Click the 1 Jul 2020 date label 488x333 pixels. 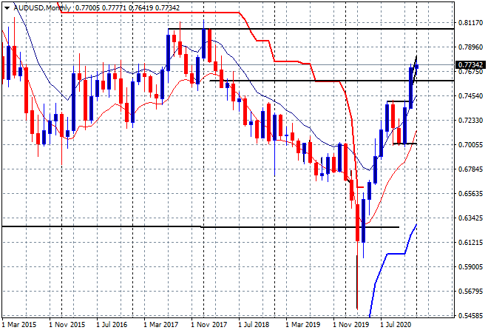point(396,325)
